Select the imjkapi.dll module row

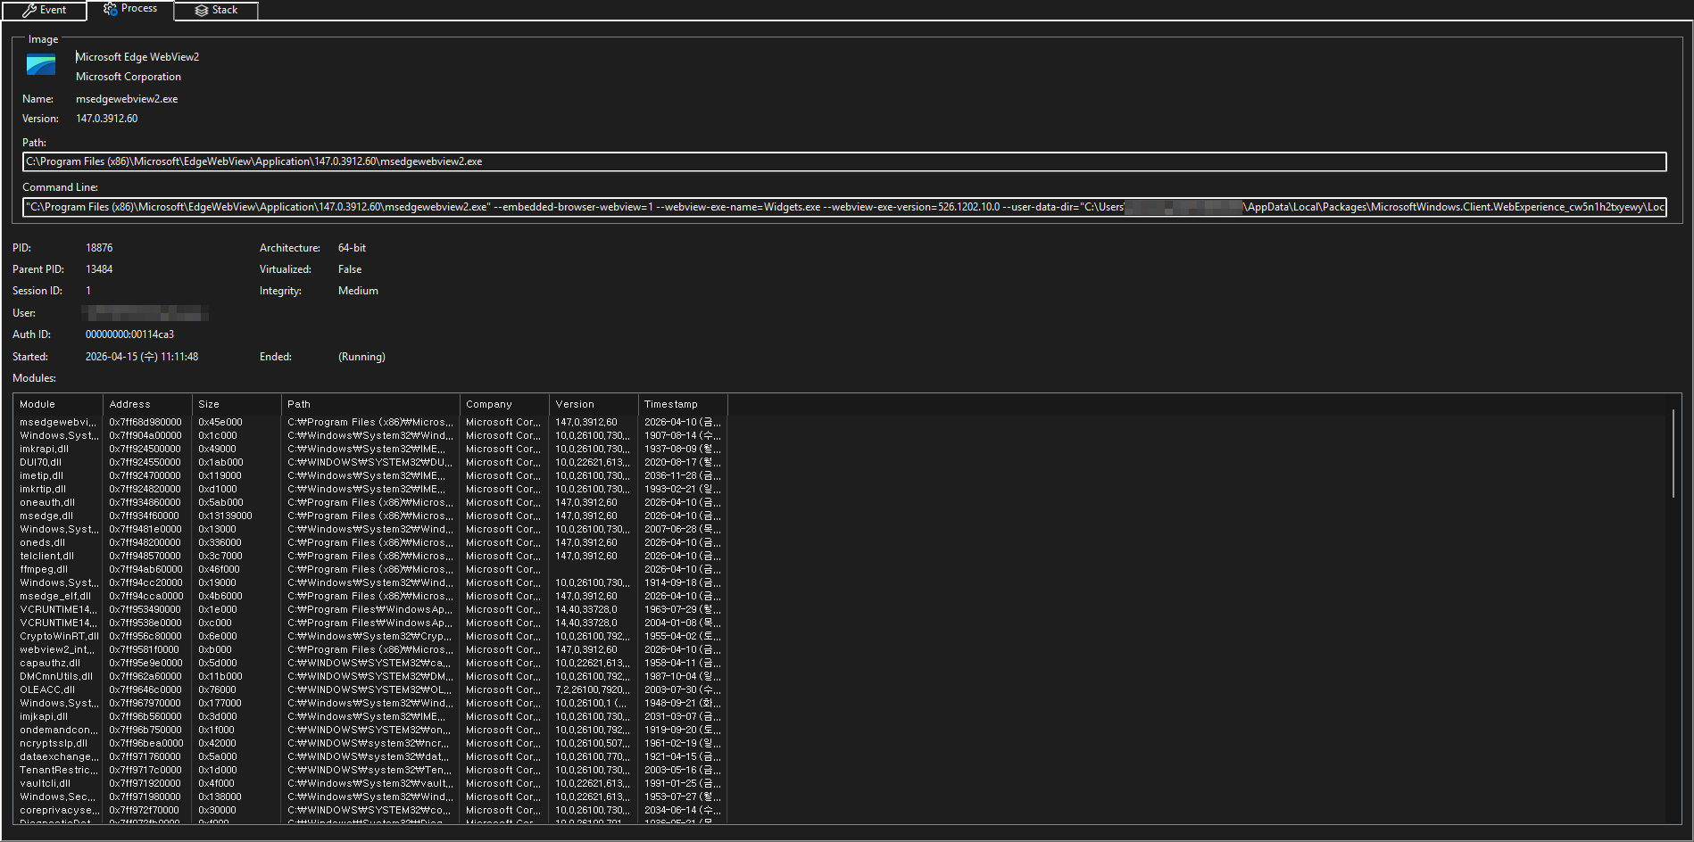coord(370,716)
